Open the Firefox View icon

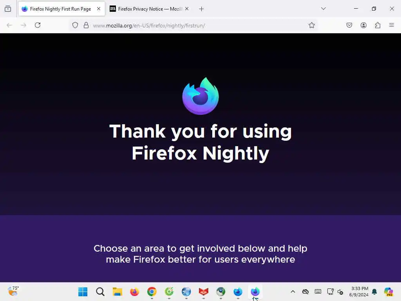[x=8, y=9]
